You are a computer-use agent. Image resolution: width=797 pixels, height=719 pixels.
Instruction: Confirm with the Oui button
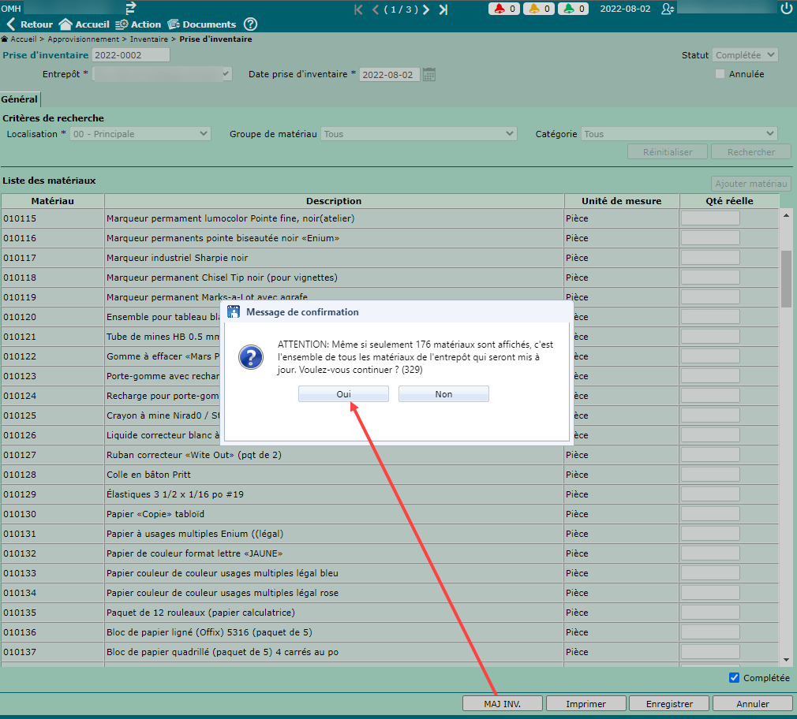pos(343,394)
